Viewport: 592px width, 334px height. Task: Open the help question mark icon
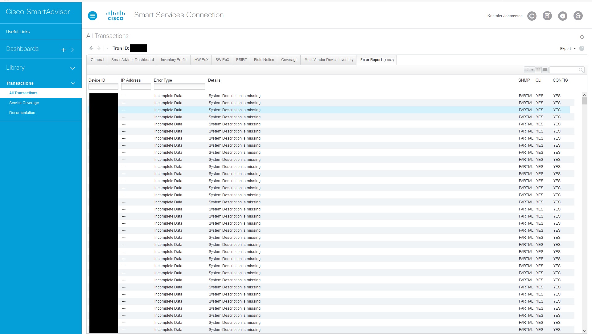point(582,48)
